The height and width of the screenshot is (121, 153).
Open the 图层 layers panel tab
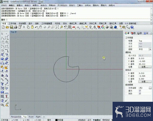[133, 33]
